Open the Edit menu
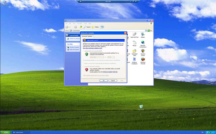 coord(70,24)
